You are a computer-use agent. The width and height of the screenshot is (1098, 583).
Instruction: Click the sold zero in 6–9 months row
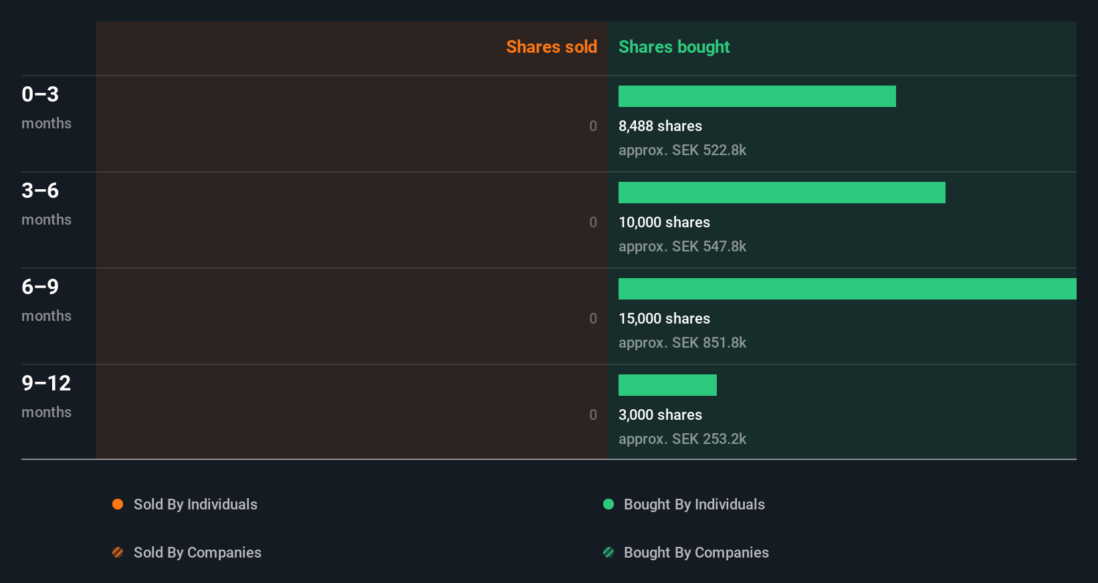[593, 318]
